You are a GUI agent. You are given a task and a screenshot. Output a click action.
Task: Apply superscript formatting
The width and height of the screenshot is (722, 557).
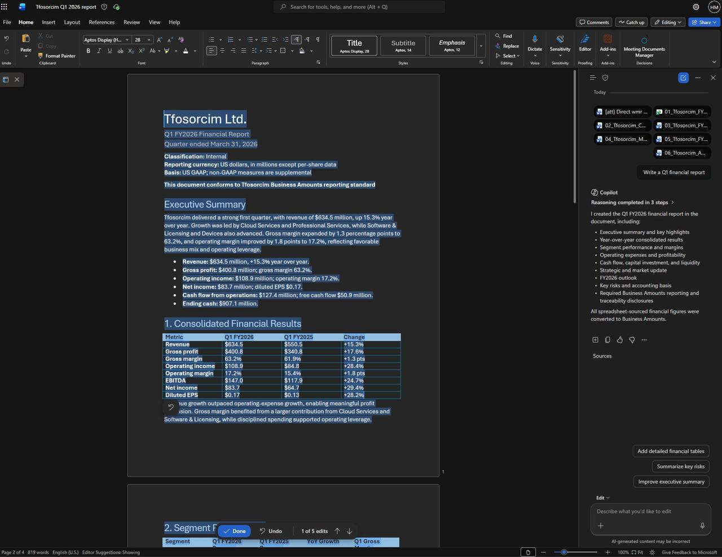click(x=142, y=51)
